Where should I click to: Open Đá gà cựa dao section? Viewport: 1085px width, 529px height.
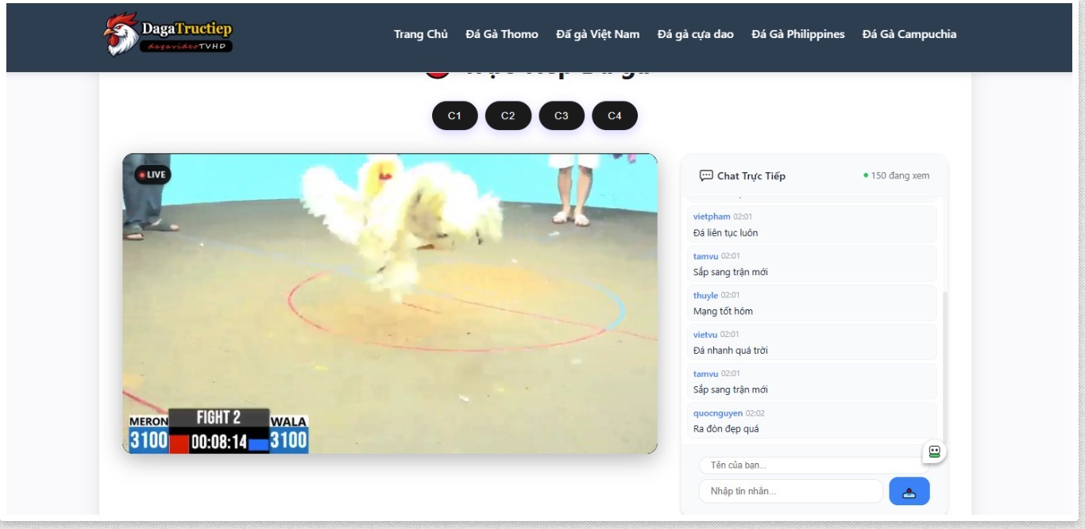click(695, 34)
